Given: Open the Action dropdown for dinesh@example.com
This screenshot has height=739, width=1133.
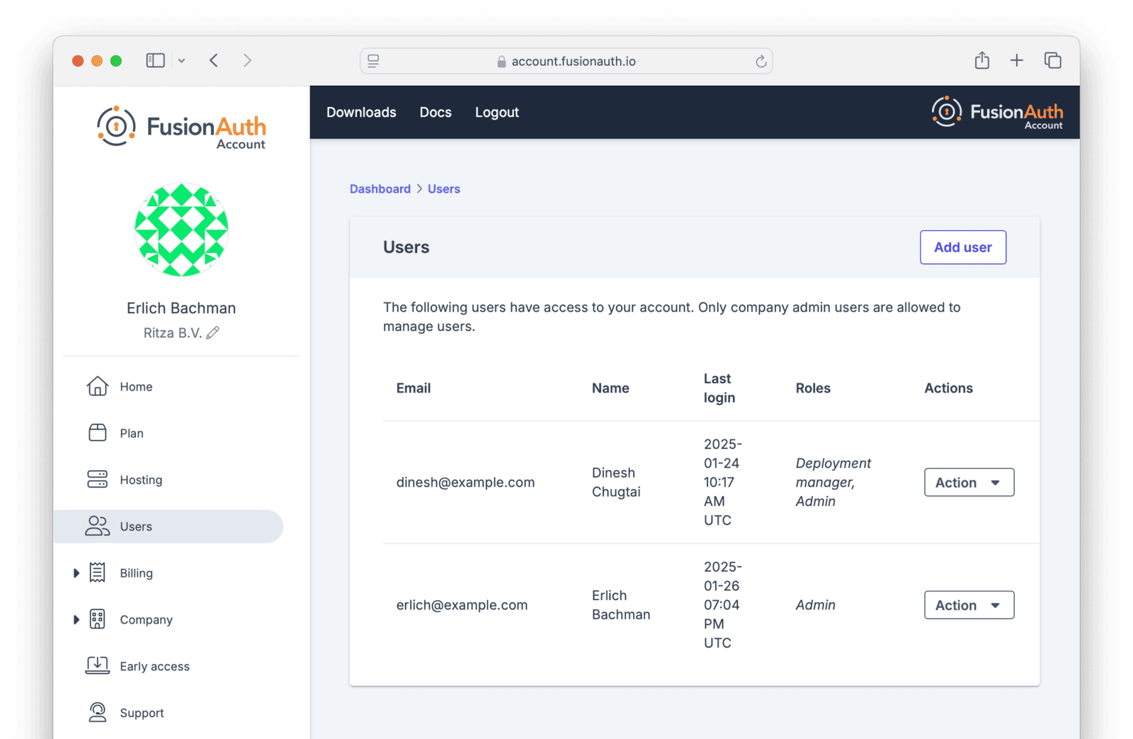Looking at the screenshot, I should [969, 482].
